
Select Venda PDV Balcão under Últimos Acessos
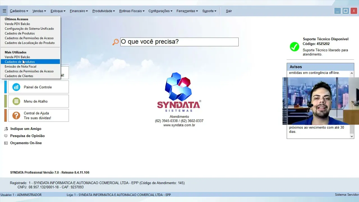[17, 24]
